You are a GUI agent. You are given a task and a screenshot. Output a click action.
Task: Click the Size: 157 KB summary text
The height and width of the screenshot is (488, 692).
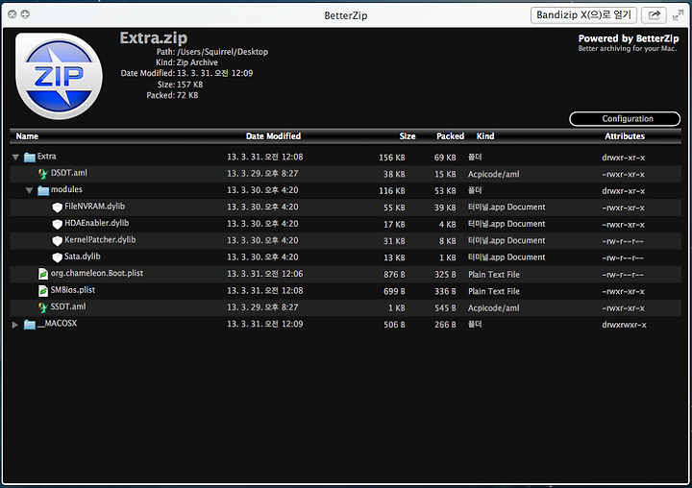180,85
